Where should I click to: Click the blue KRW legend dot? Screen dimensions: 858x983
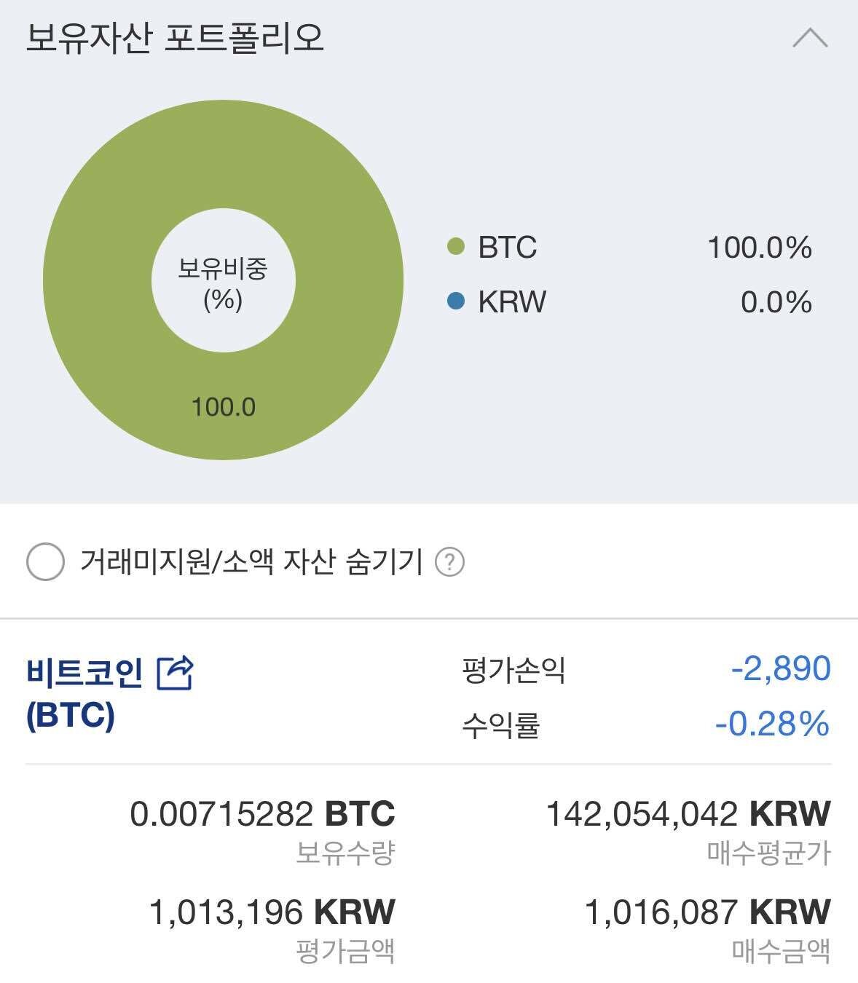[456, 301]
